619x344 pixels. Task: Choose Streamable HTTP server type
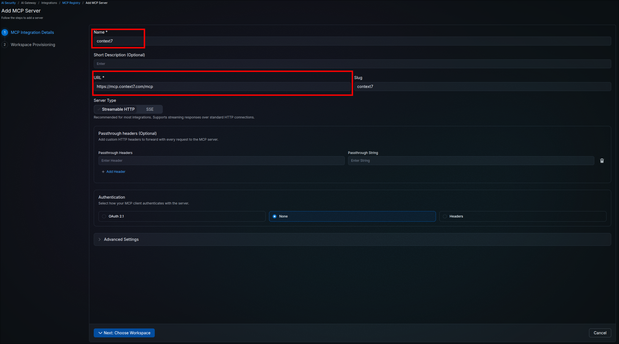click(x=116, y=109)
